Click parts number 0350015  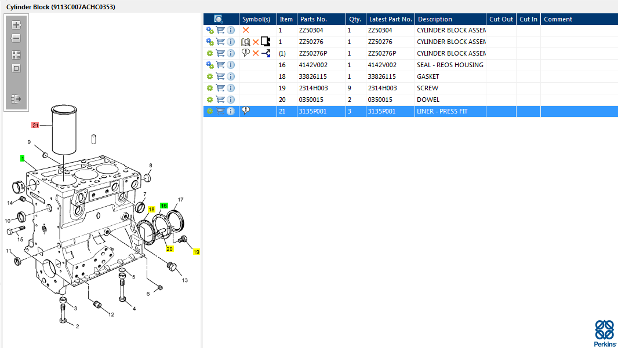pos(311,100)
